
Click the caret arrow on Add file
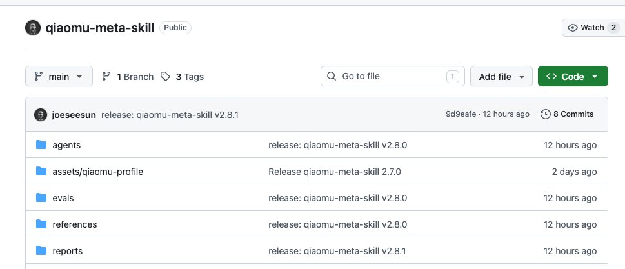[x=522, y=77]
